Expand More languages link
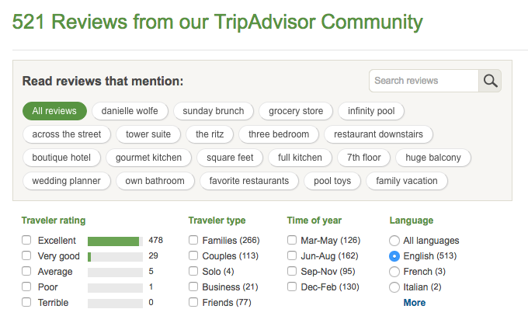Image resolution: width=528 pixels, height=323 pixels. tap(415, 303)
